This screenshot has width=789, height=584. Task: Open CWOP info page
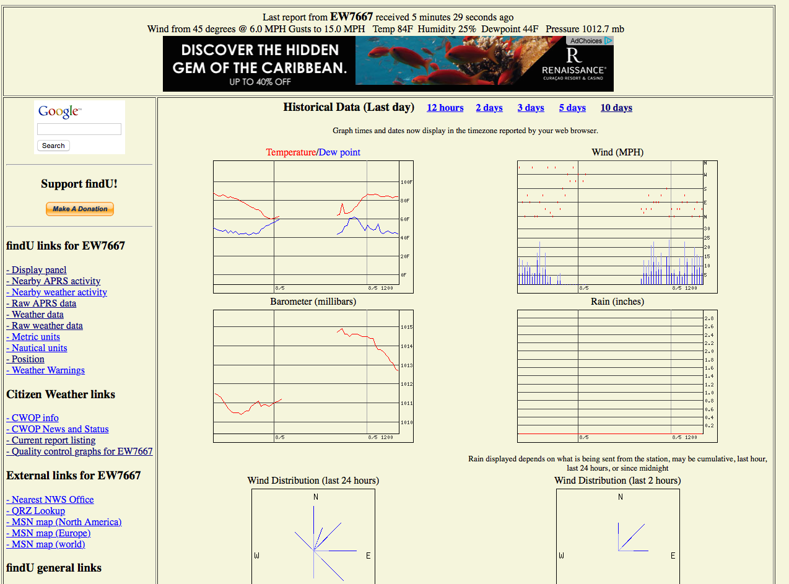tap(32, 417)
